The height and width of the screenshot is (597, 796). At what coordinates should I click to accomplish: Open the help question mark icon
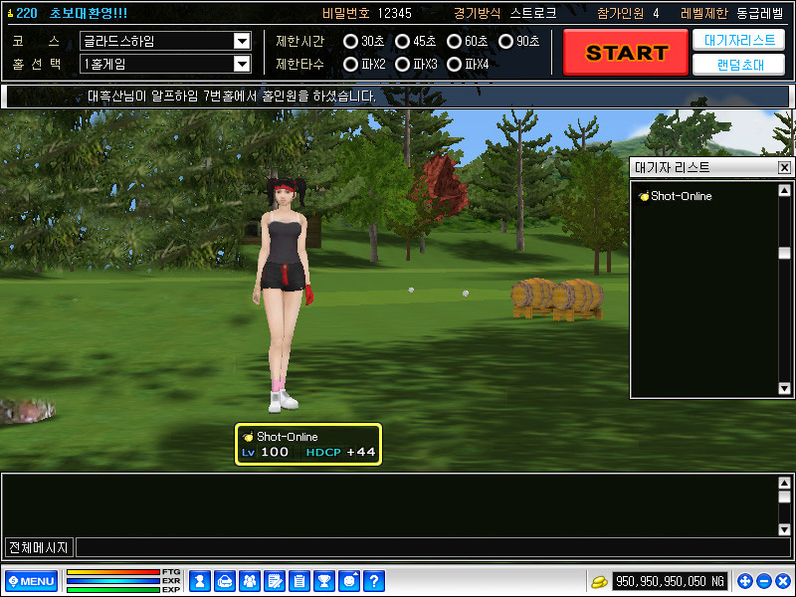click(374, 581)
